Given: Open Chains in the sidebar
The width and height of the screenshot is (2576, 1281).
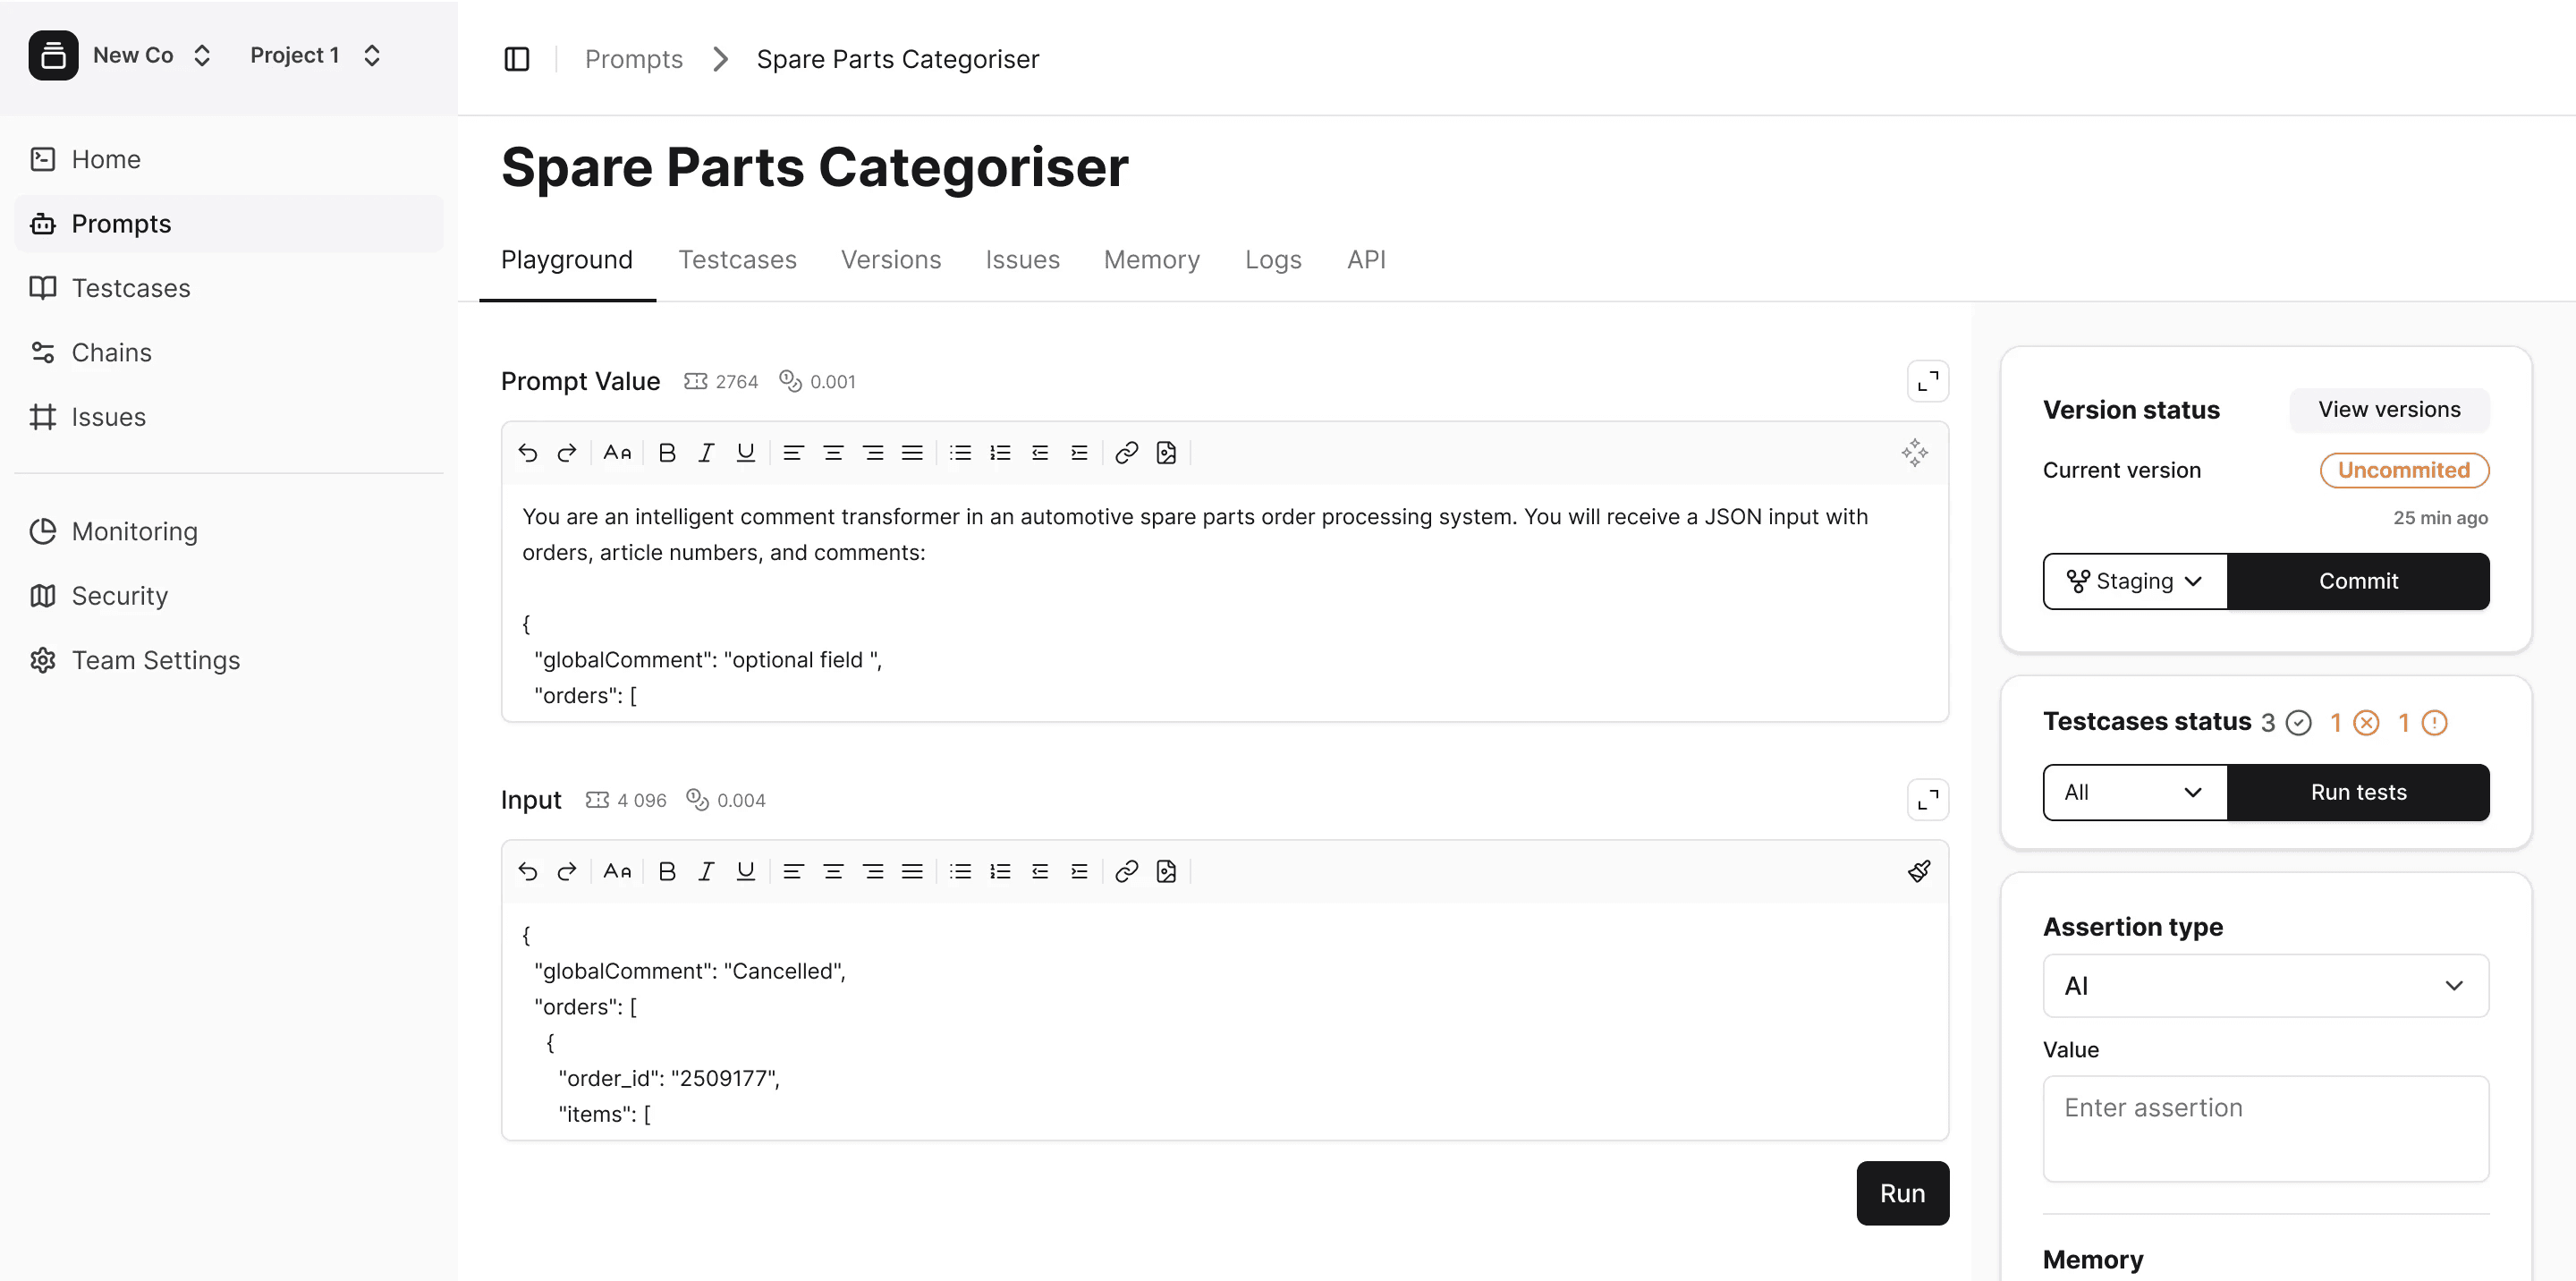Looking at the screenshot, I should click(x=229, y=352).
